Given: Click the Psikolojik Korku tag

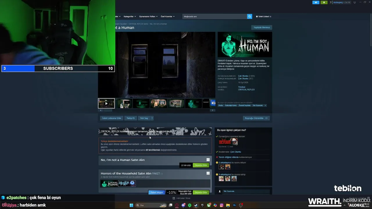Looking at the screenshot, I should tap(231, 105).
